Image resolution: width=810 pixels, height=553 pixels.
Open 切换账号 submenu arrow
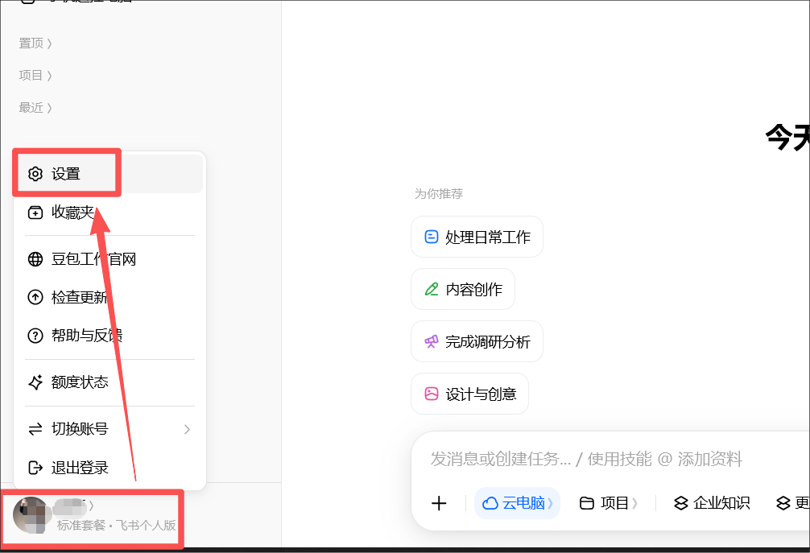click(x=187, y=429)
